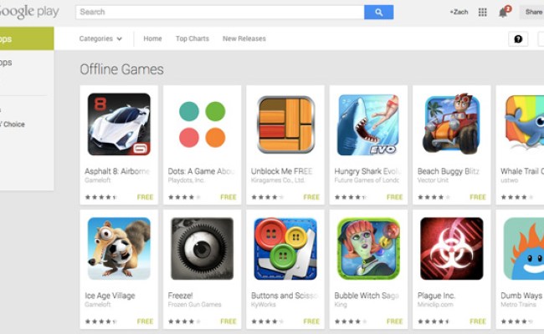Open the Unblock Me FREE icon

[x=285, y=124]
